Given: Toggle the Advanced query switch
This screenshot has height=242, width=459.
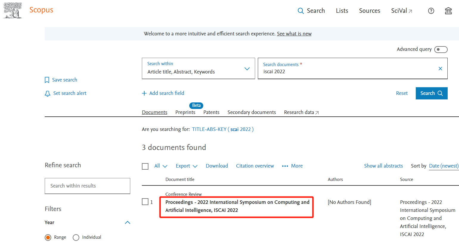Looking at the screenshot, I should tap(441, 49).
